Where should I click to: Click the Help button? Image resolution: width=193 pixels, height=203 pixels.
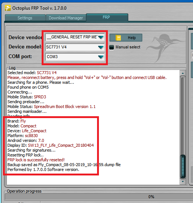[126, 38]
